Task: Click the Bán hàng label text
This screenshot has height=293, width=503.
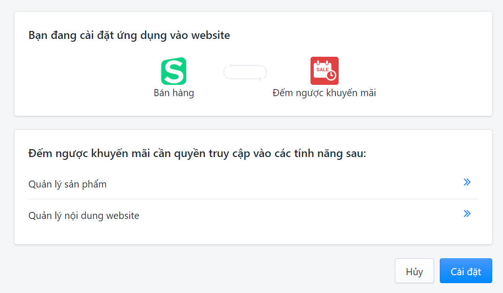Action: (174, 93)
